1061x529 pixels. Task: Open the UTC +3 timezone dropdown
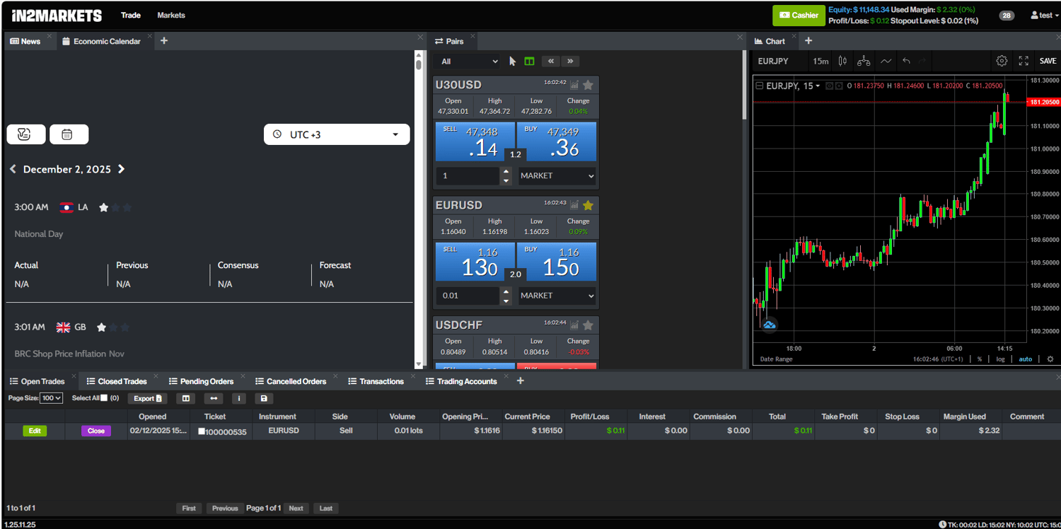point(337,134)
